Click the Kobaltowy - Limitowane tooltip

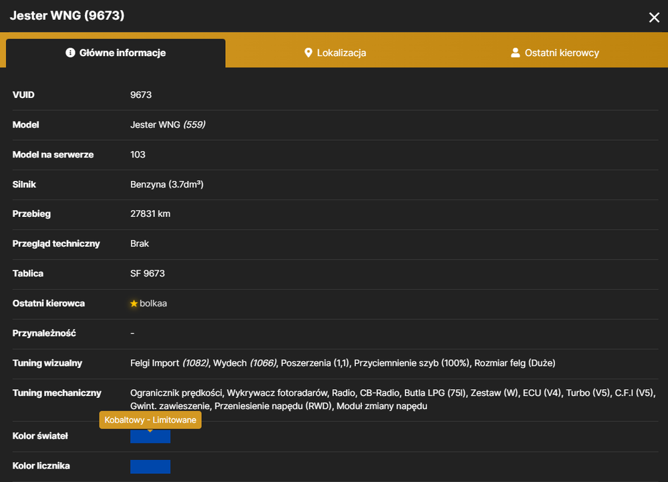point(150,420)
